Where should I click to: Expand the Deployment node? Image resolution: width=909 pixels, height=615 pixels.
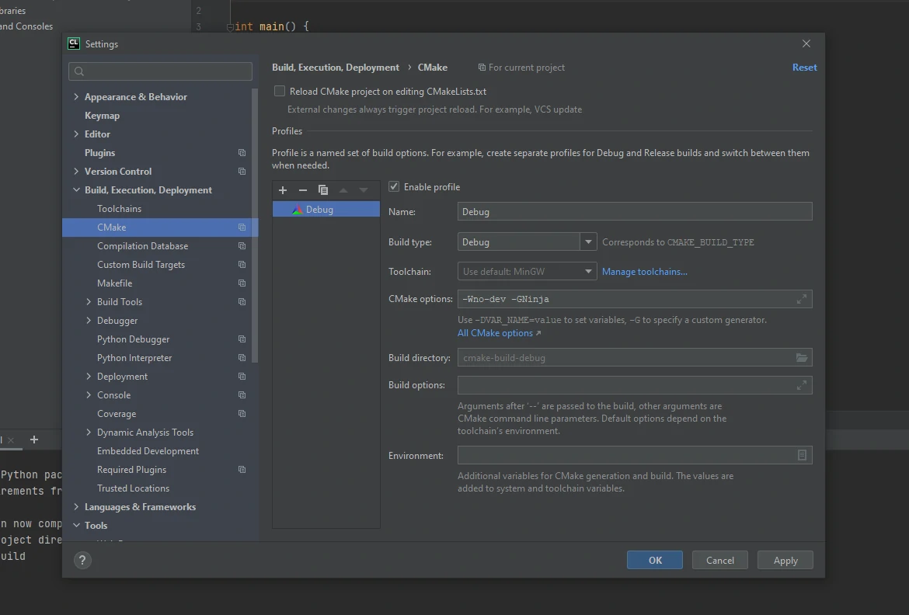[x=89, y=377]
